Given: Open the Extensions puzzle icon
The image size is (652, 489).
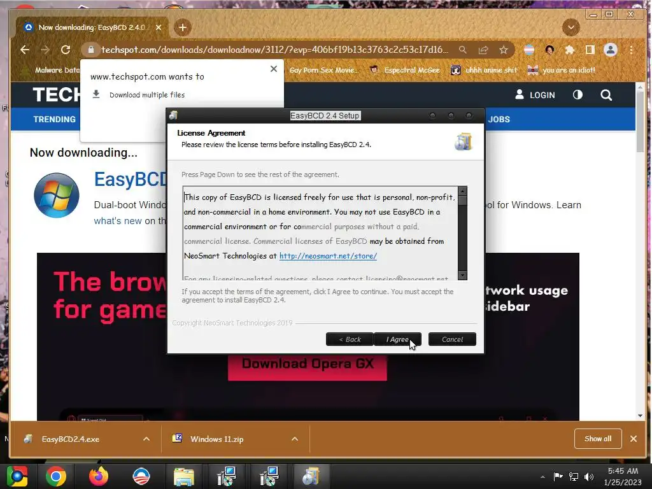Looking at the screenshot, I should tap(570, 50).
